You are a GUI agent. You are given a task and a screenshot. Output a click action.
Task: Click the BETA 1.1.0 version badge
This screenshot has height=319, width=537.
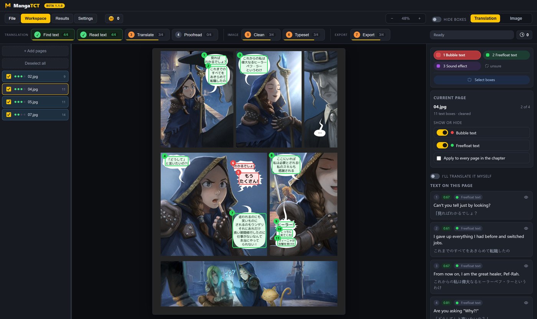54,6
